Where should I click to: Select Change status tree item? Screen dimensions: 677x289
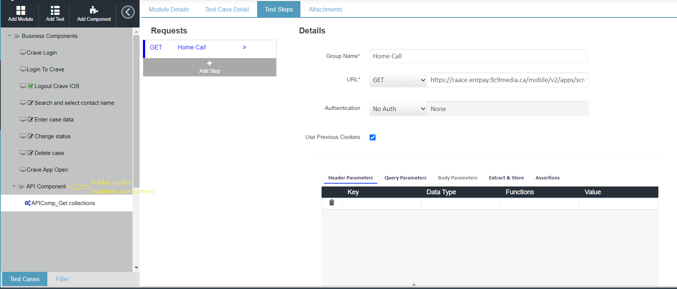click(52, 136)
